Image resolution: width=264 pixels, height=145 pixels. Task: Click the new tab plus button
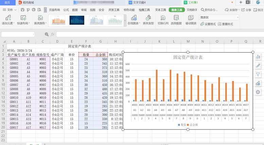[x=241, y=2]
